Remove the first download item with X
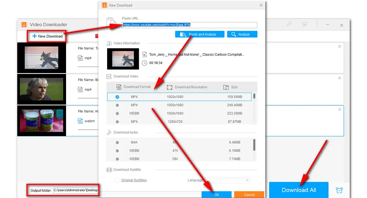367x198 pixels. [x=339, y=46]
